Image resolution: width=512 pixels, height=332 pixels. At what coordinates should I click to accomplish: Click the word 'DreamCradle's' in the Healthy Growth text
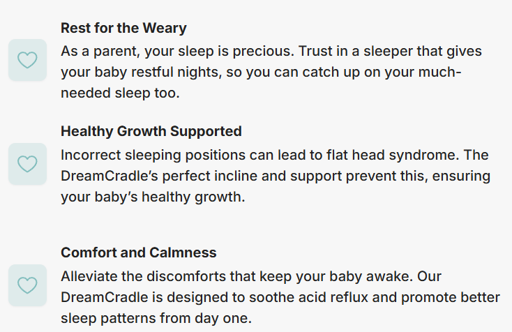pyautogui.click(x=107, y=175)
